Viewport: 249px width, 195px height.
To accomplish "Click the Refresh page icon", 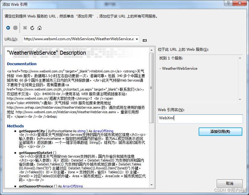I will coord(32,28).
